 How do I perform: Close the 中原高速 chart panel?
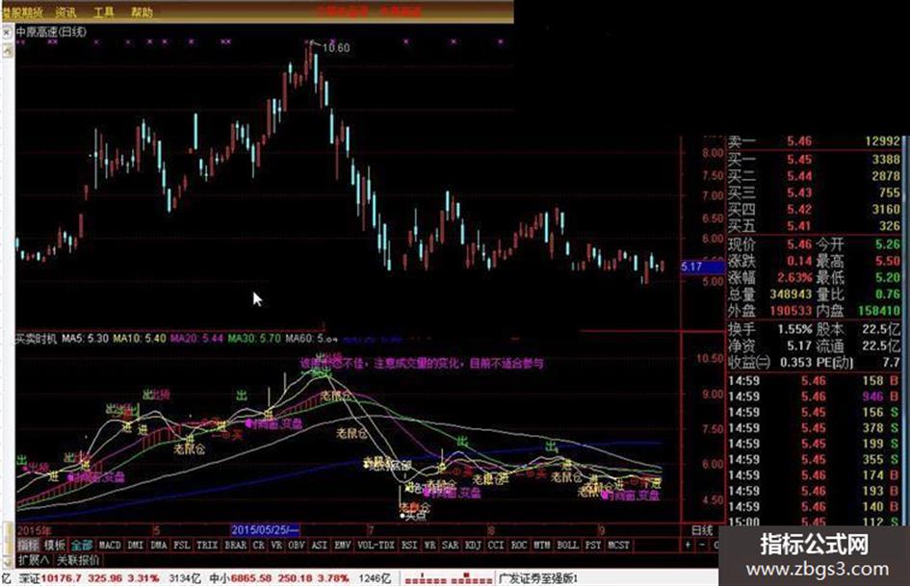pos(7,34)
